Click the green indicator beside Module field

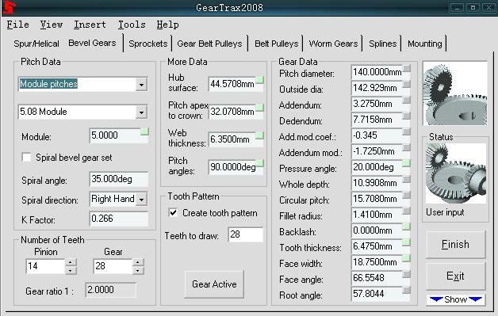[144, 131]
